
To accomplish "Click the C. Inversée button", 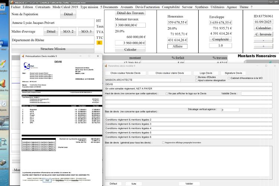I will 263,34.
